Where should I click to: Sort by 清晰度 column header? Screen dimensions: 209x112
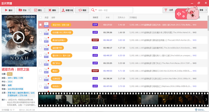coord(95,17)
